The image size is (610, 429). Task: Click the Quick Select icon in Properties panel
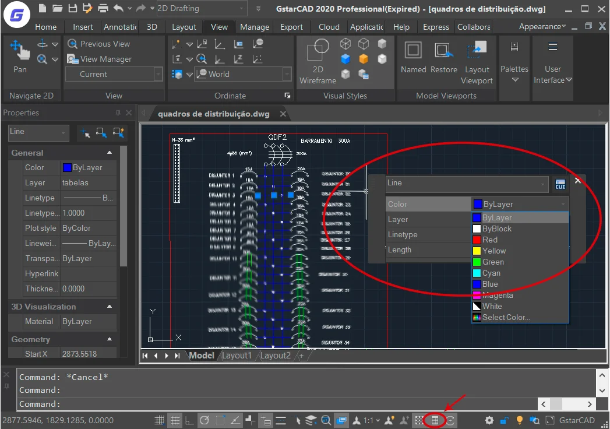coord(119,133)
